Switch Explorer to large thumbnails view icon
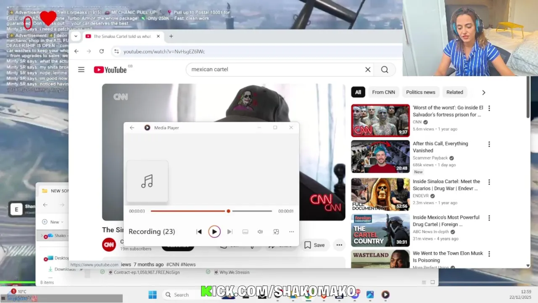Screen dimensions: 538x303 pyautogui.click(x=433, y=282)
